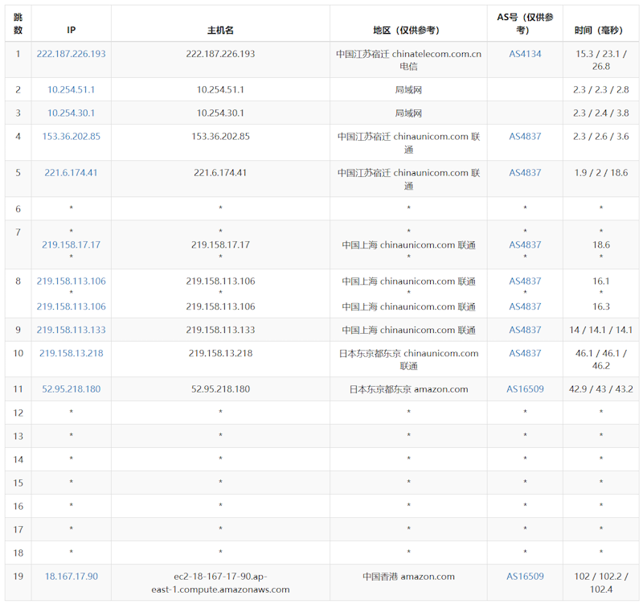Open the AS4134 link
This screenshot has height=604, width=643.
point(525,54)
